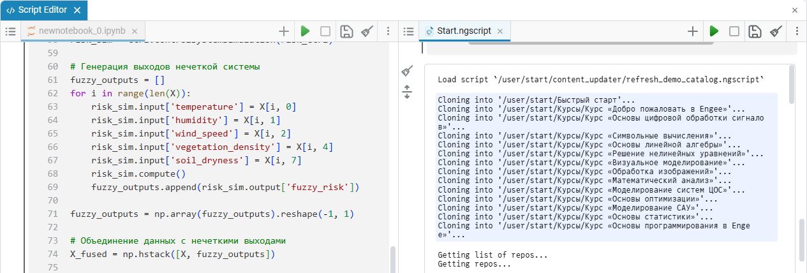Click output line 'Основы статистики'
Viewport: 807px width, 273px height.
click(x=577, y=216)
